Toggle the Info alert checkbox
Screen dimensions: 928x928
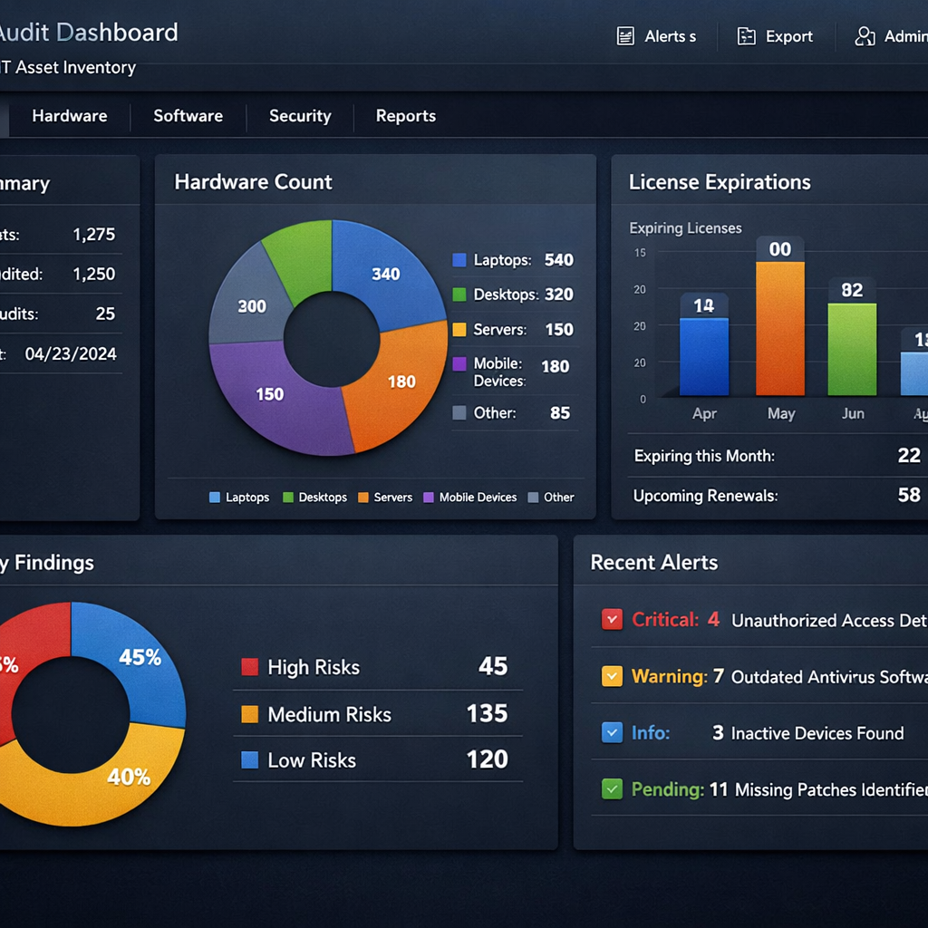[612, 732]
